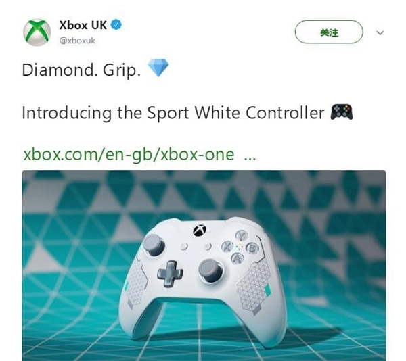Toggle the 关注 follow button

(329, 32)
